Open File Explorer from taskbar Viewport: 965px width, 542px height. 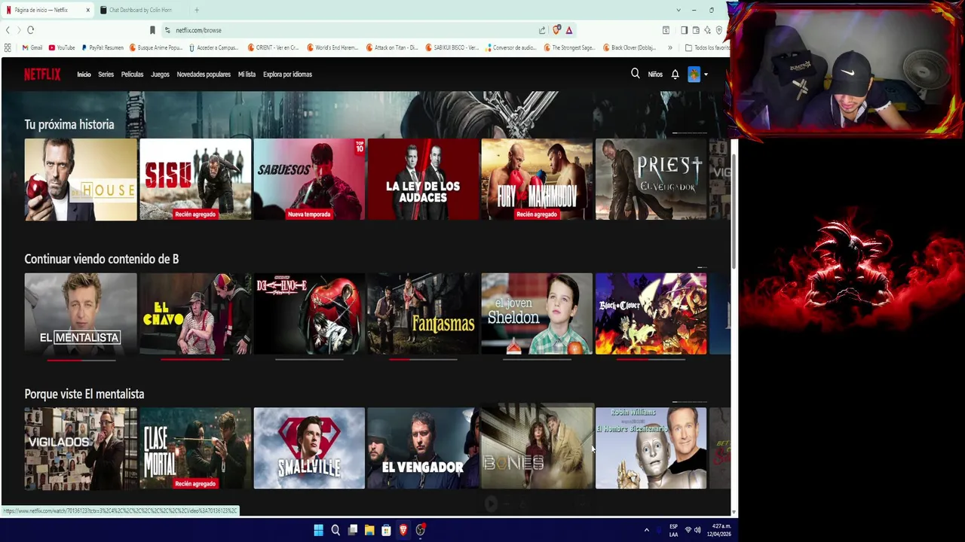pyautogui.click(x=369, y=530)
